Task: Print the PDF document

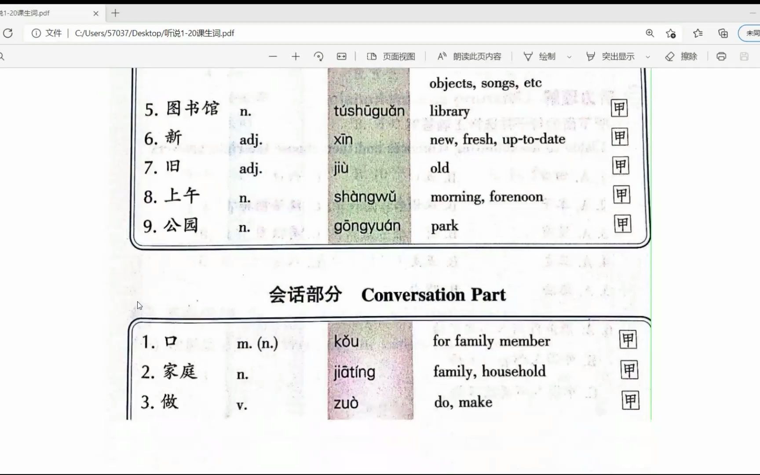Action: (721, 56)
